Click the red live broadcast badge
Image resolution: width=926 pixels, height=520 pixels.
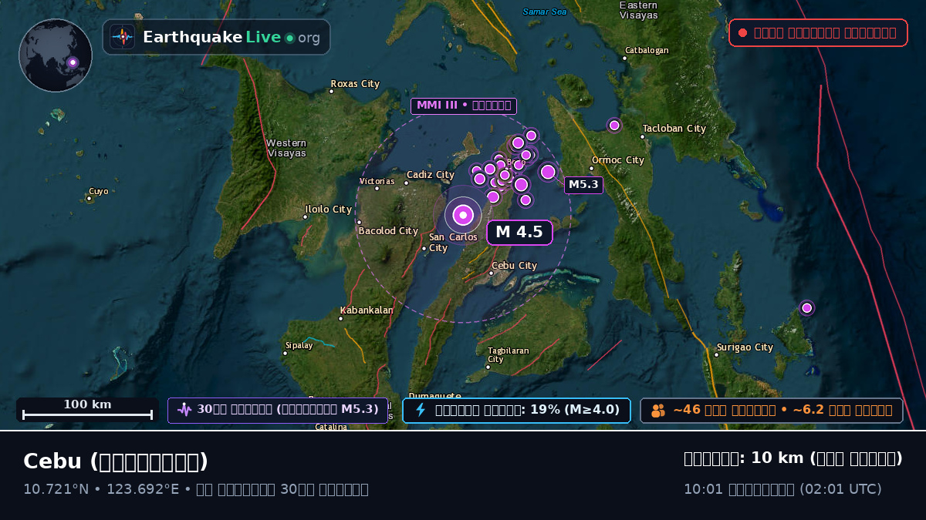coord(818,33)
